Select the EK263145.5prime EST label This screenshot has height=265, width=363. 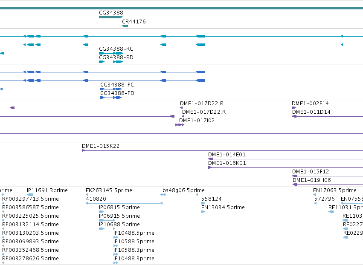pos(109,190)
